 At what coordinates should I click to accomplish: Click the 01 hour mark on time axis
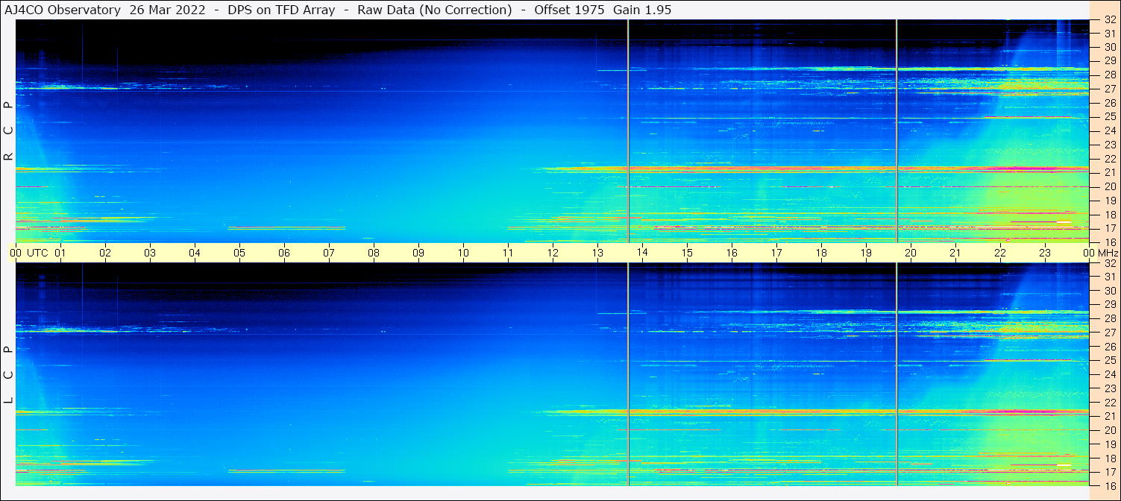(x=60, y=253)
